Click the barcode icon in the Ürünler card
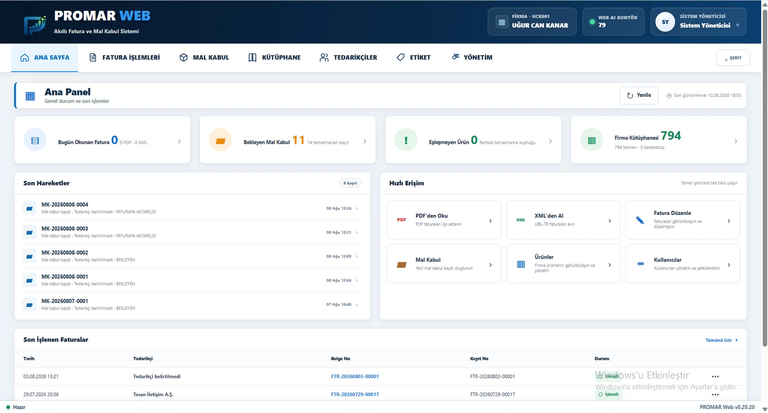768x413 pixels. tap(521, 264)
